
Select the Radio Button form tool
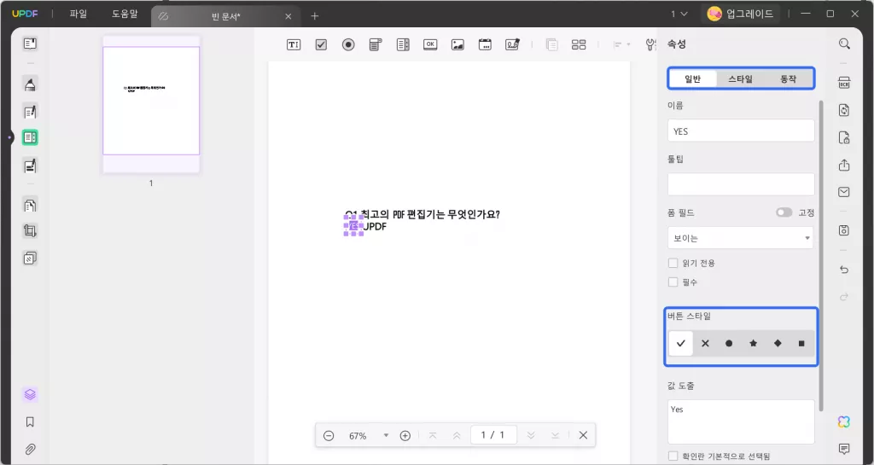pyautogui.click(x=348, y=45)
